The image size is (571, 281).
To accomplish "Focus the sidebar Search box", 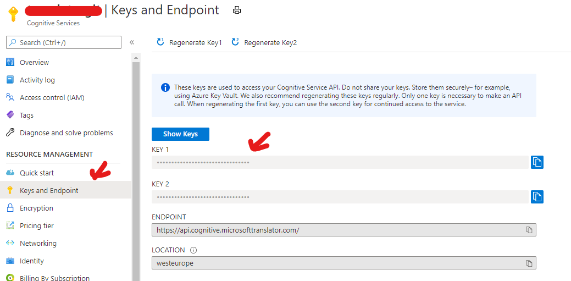I will [64, 42].
